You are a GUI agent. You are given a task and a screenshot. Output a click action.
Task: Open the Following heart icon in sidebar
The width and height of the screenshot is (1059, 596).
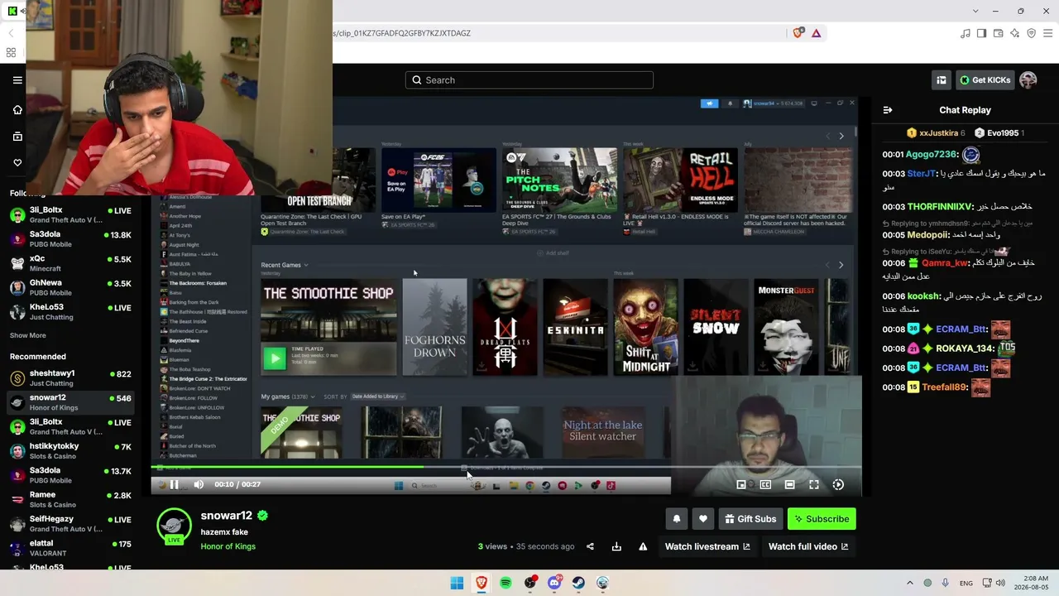coord(17,162)
